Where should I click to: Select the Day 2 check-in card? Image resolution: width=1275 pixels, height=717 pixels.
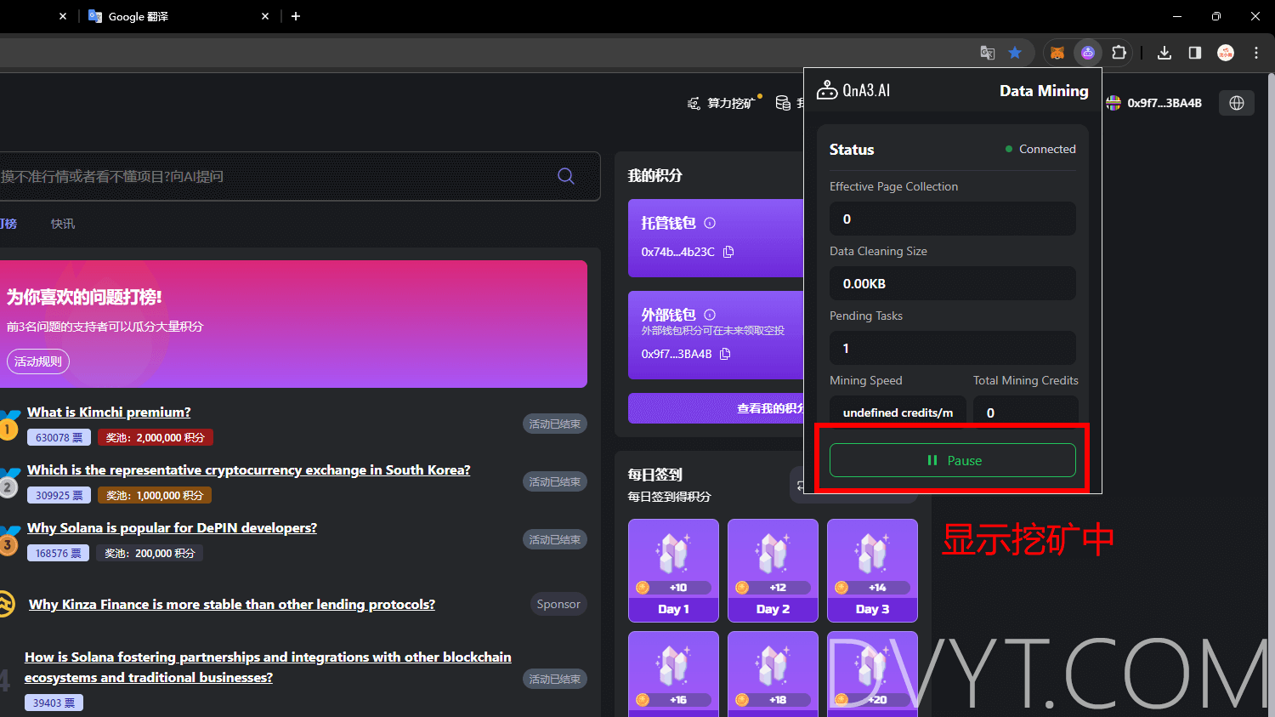773,571
